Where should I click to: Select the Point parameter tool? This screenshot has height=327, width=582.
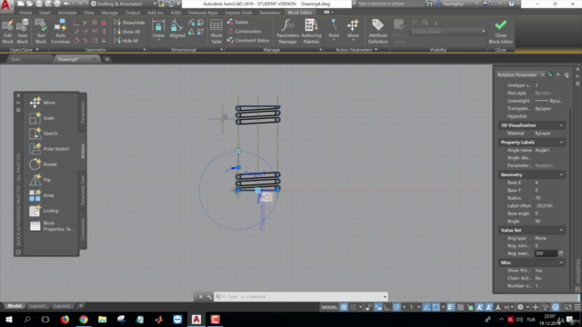coord(334,30)
